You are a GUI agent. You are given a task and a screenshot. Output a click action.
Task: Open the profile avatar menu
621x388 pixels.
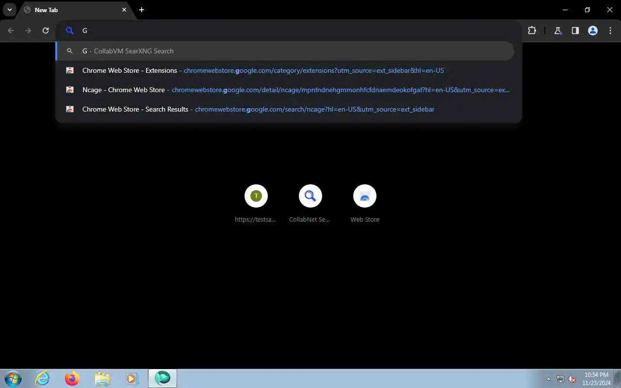point(593,31)
